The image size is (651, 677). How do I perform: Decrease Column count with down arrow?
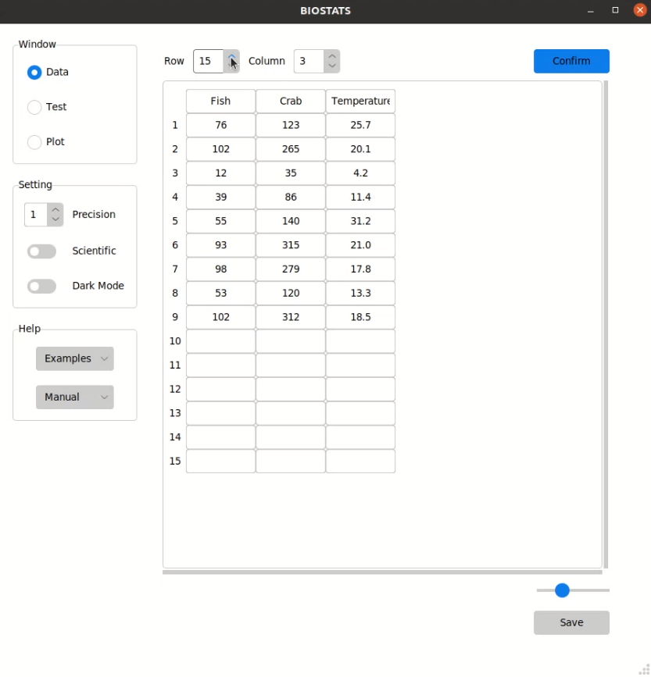(332, 66)
